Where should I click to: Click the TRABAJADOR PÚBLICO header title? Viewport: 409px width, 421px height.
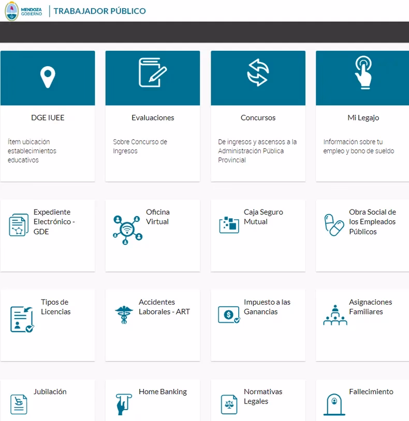click(x=99, y=11)
